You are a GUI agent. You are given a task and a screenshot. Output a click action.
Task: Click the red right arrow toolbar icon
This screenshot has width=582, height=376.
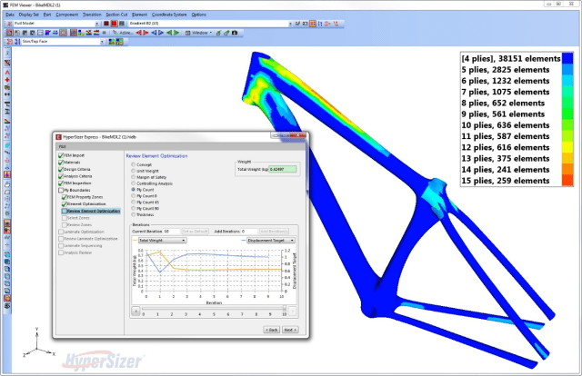(x=145, y=33)
